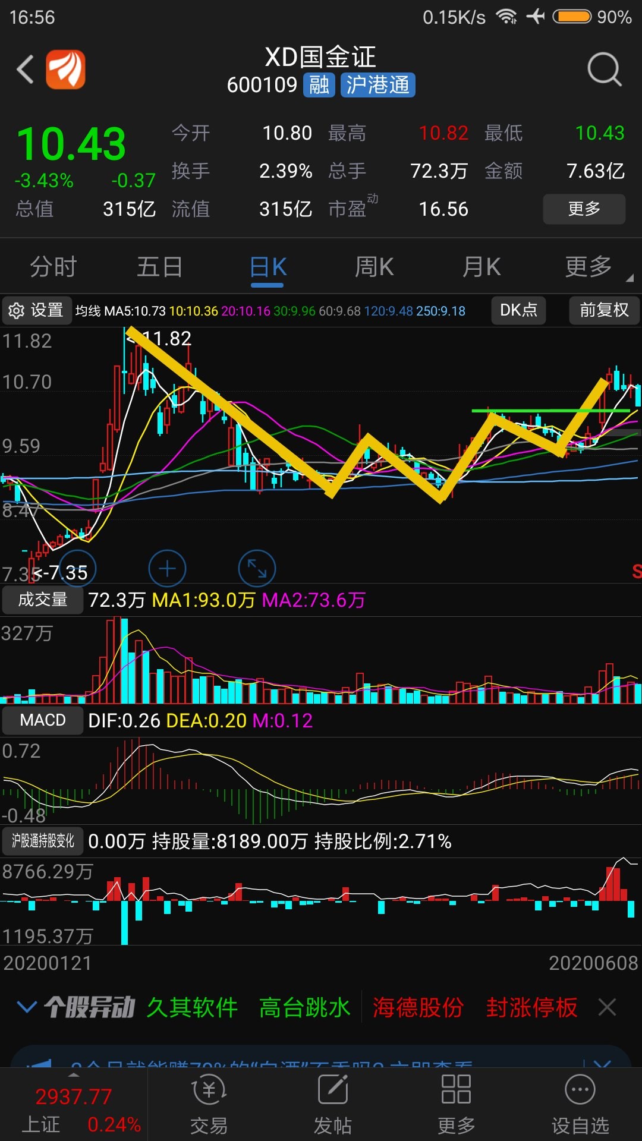642x1141 pixels.
Task: Tap the 7.35 low price marker
Action: pyautogui.click(x=60, y=573)
